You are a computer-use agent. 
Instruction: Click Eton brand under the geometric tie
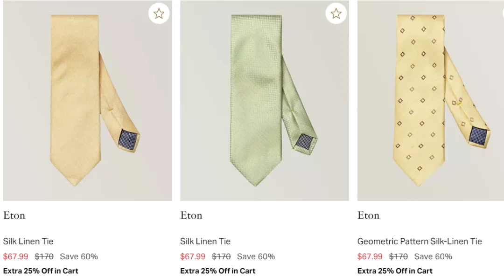click(368, 215)
